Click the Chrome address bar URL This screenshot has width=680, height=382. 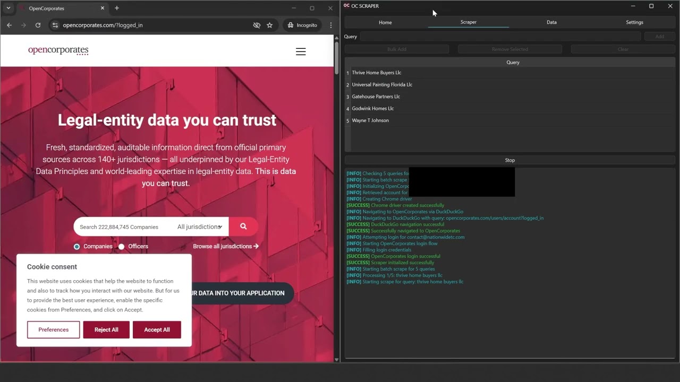tap(103, 25)
